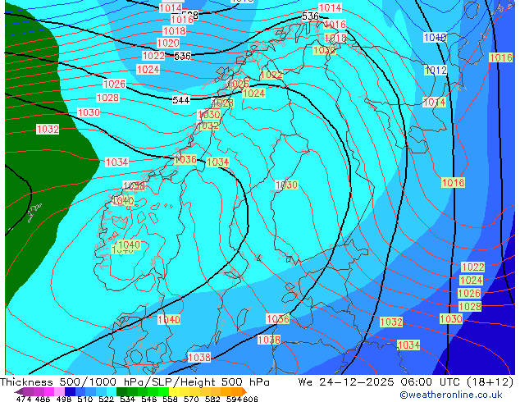This screenshot has width=520, height=402.
Task: Click the 546 legend scale value
Action: (148, 399)
